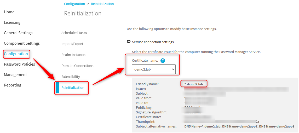Select the Reinitialization tab
Screen dimensions: 299x133
coord(73,88)
